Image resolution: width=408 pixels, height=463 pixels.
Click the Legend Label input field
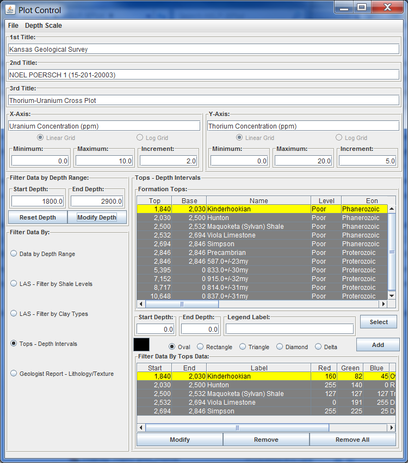coord(289,329)
